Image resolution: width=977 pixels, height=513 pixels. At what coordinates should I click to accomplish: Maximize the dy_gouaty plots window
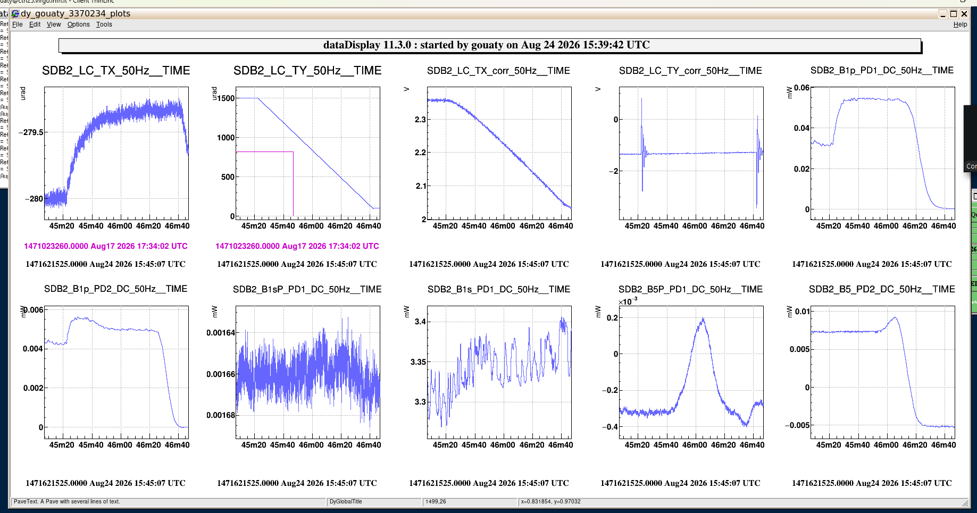[x=954, y=14]
